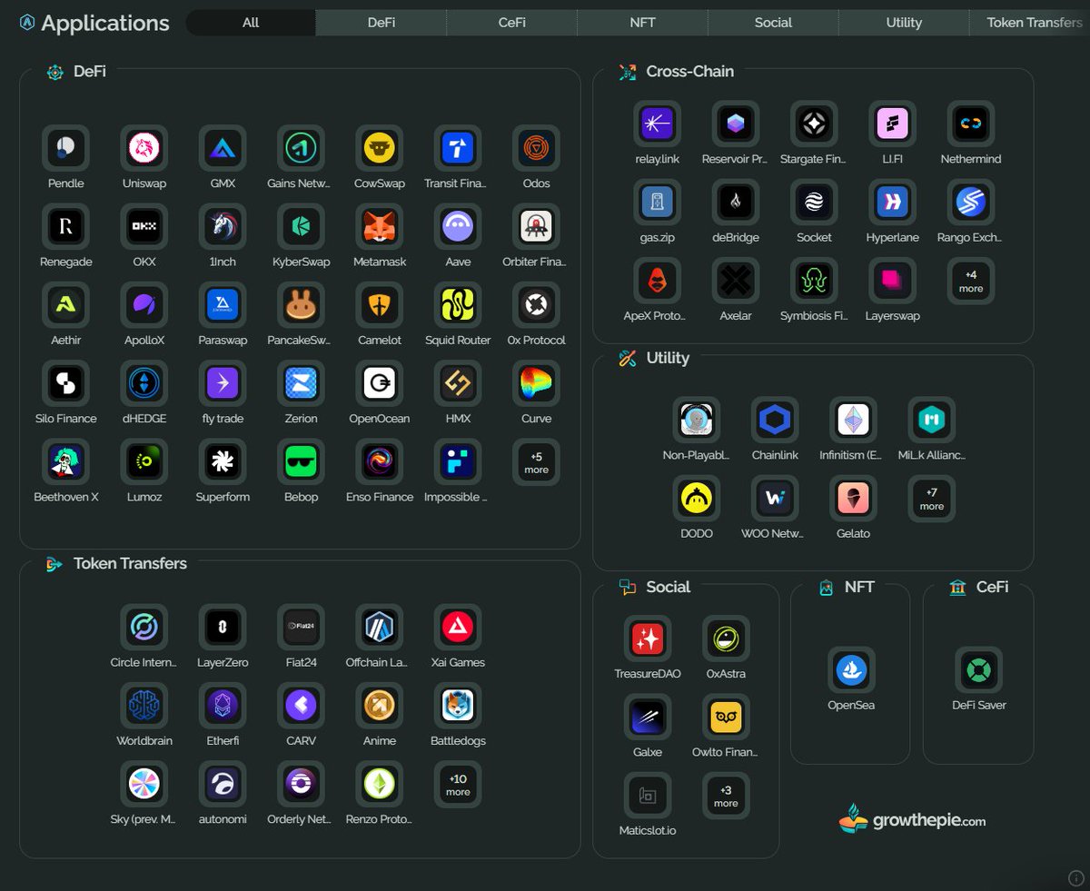Expand Cross-Chain list with +4 more
Viewport: 1090px width, 891px height.
tap(971, 281)
